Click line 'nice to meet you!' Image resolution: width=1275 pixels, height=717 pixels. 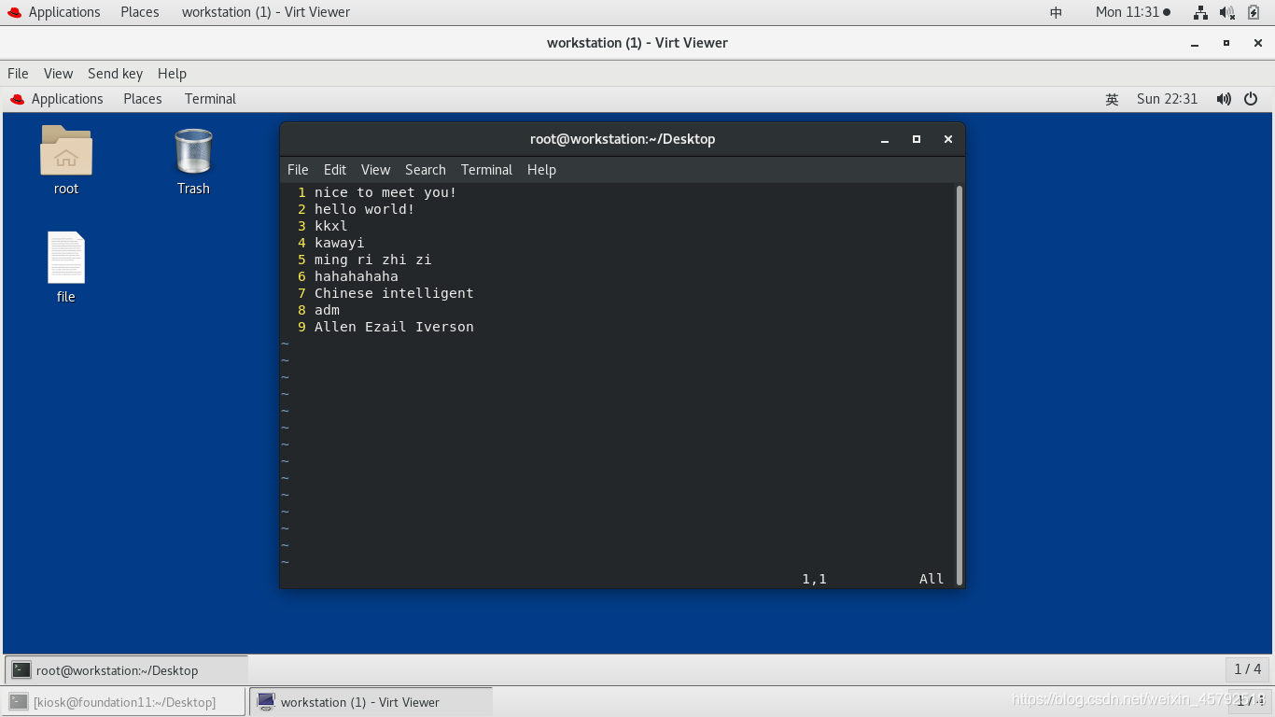point(385,192)
